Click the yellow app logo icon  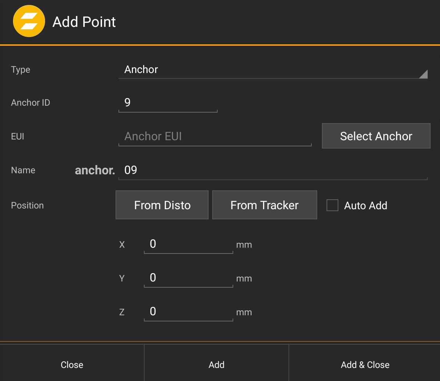(29, 21)
